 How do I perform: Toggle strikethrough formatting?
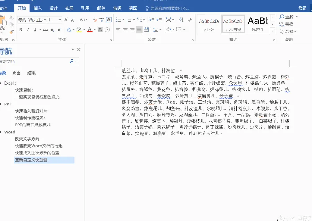point(45,30)
